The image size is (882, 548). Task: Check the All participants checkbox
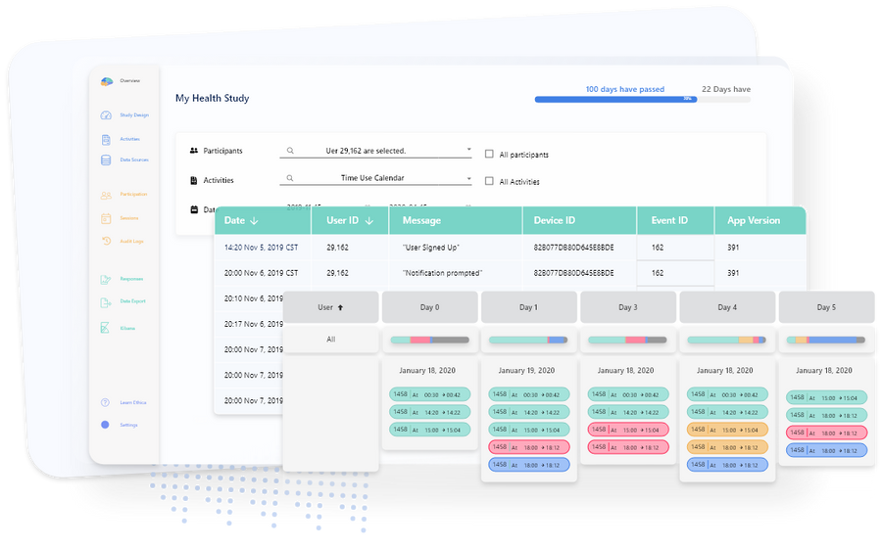click(x=490, y=154)
